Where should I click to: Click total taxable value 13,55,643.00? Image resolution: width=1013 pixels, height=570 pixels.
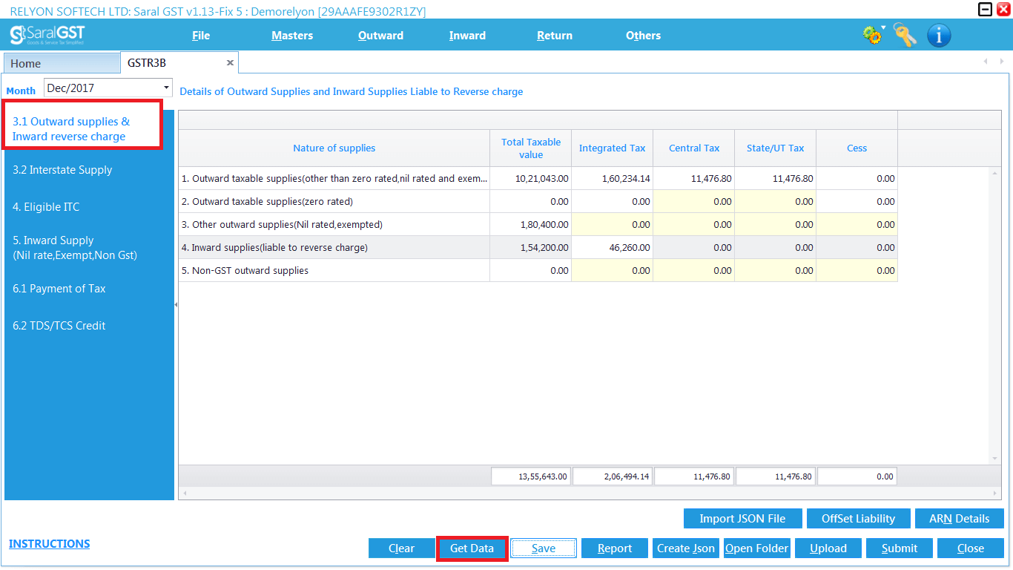pos(531,476)
